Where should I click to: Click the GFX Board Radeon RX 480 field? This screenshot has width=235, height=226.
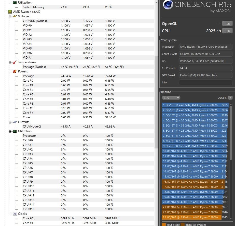[205, 76]
